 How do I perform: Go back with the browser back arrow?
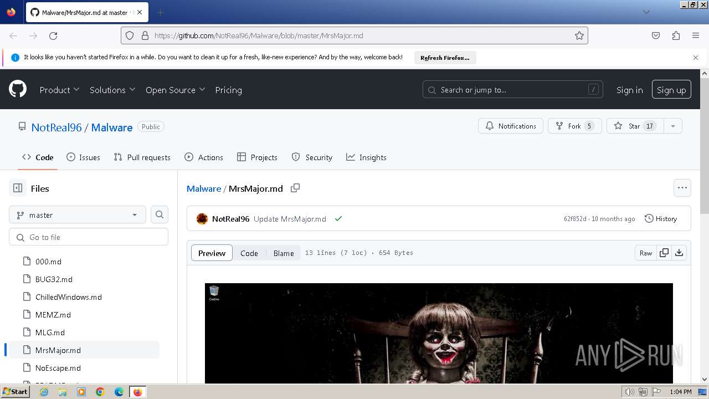coord(13,35)
